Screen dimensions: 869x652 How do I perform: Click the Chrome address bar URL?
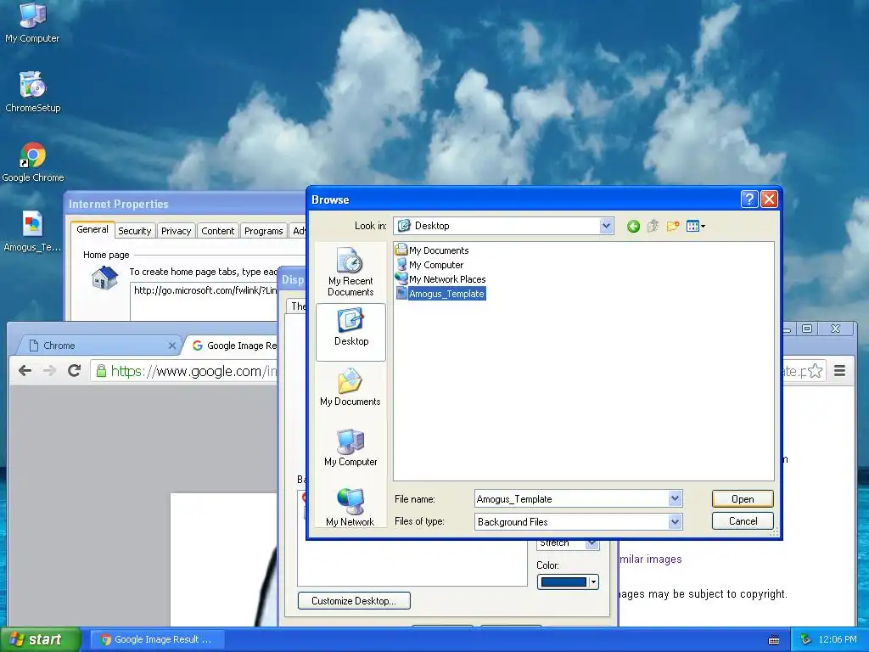193,371
